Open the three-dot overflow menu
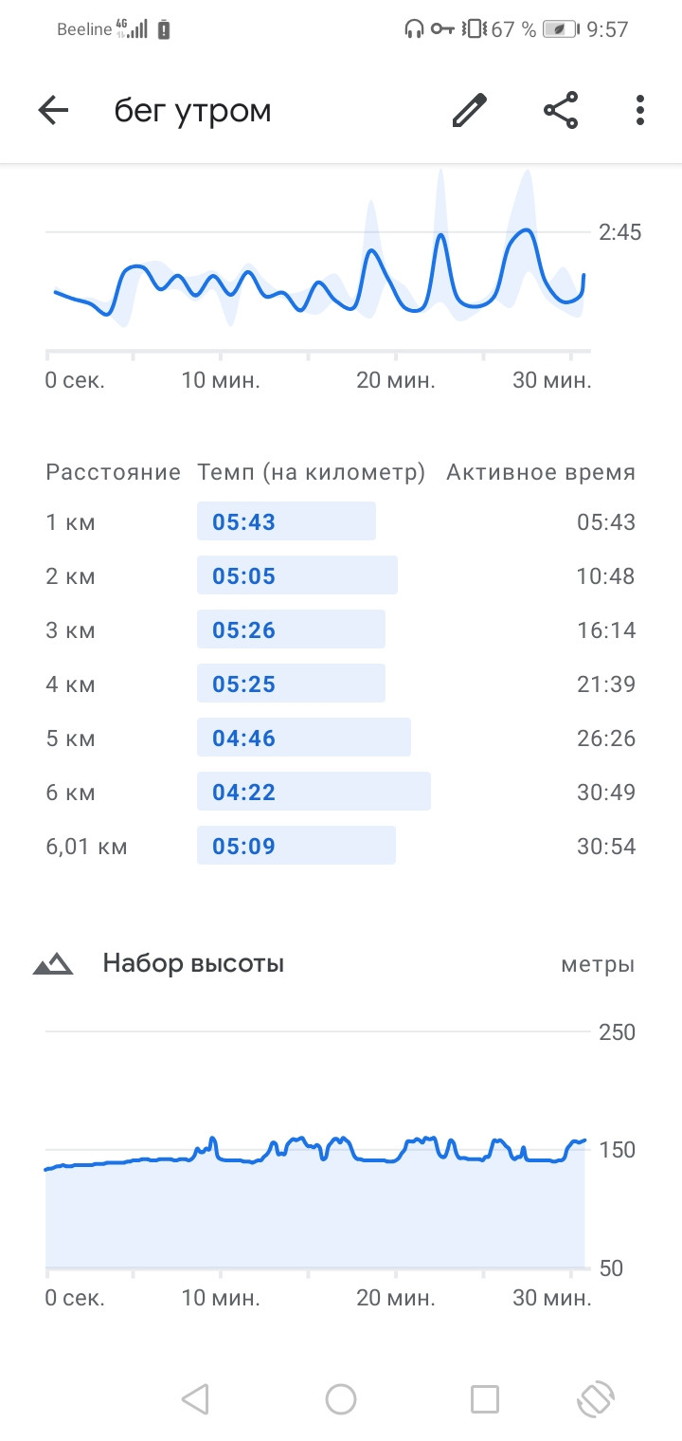This screenshot has height=1441, width=682. tap(640, 111)
